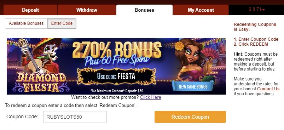
Task: Select the Bonuses tab
Action: click(x=144, y=10)
